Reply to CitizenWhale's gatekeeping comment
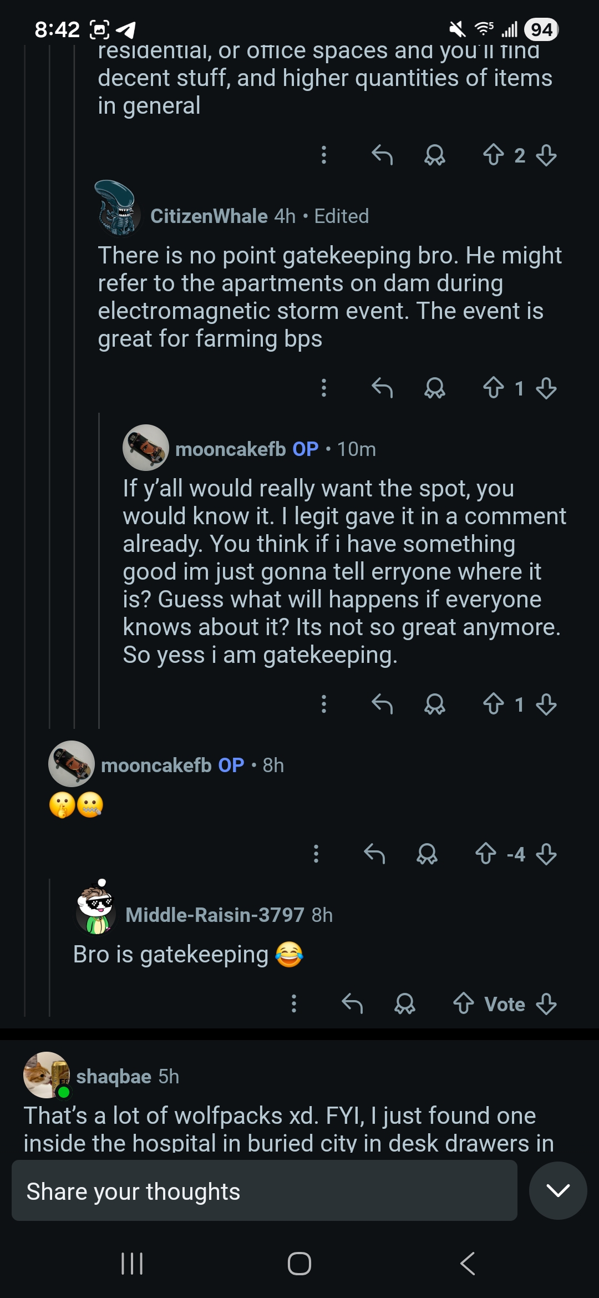The image size is (599, 1298). click(382, 388)
